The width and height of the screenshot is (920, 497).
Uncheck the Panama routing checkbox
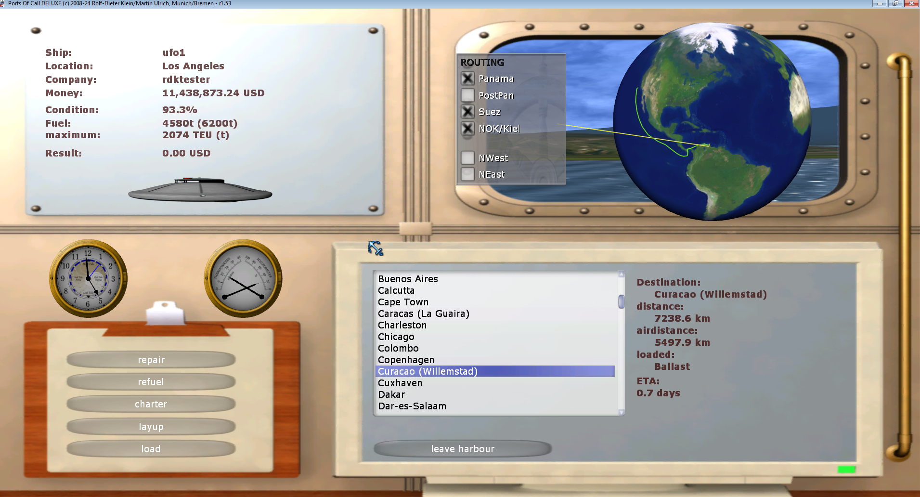point(467,78)
